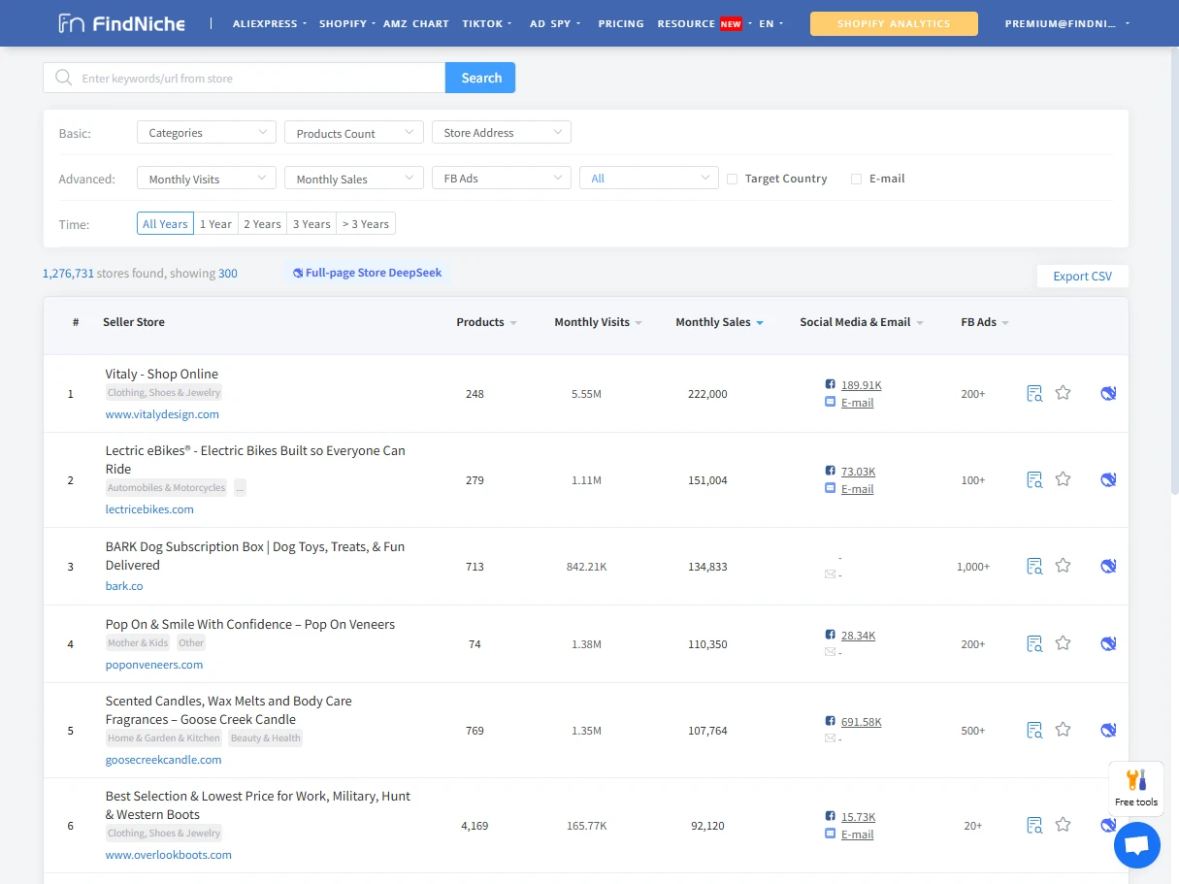
Task: Sort table by Monthly Visits column header
Action: coord(598,322)
